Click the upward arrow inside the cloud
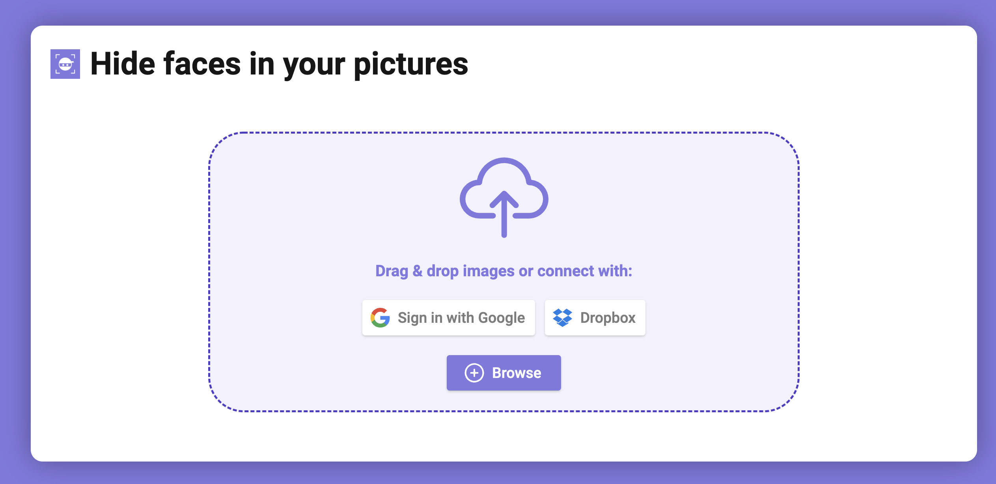Viewport: 996px width, 484px height. click(504, 213)
